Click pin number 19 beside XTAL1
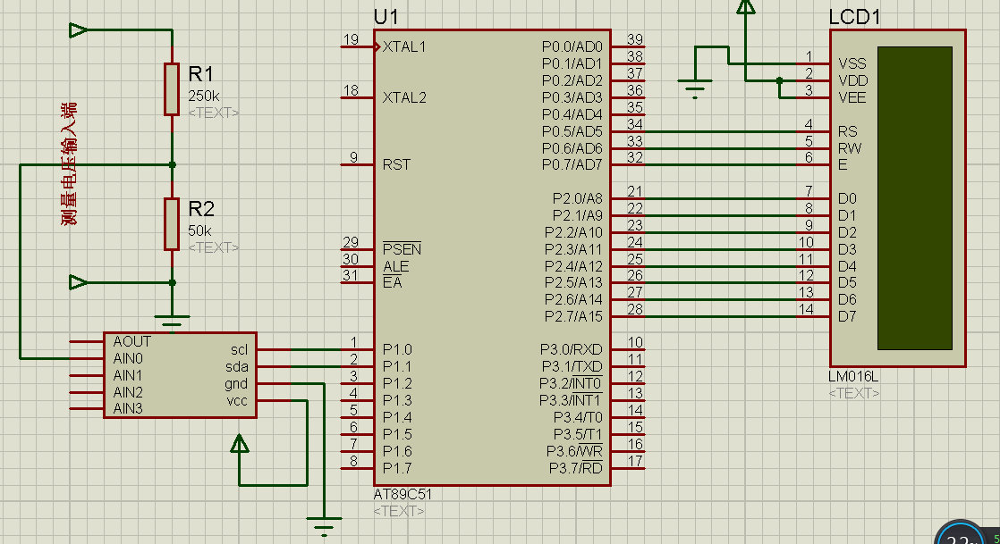Screen dimensions: 1000x544 point(351,39)
